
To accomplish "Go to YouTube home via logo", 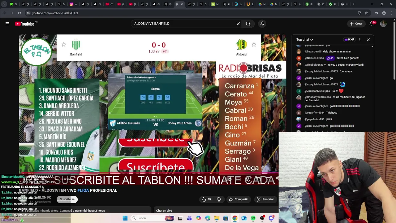I will pos(24,24).
